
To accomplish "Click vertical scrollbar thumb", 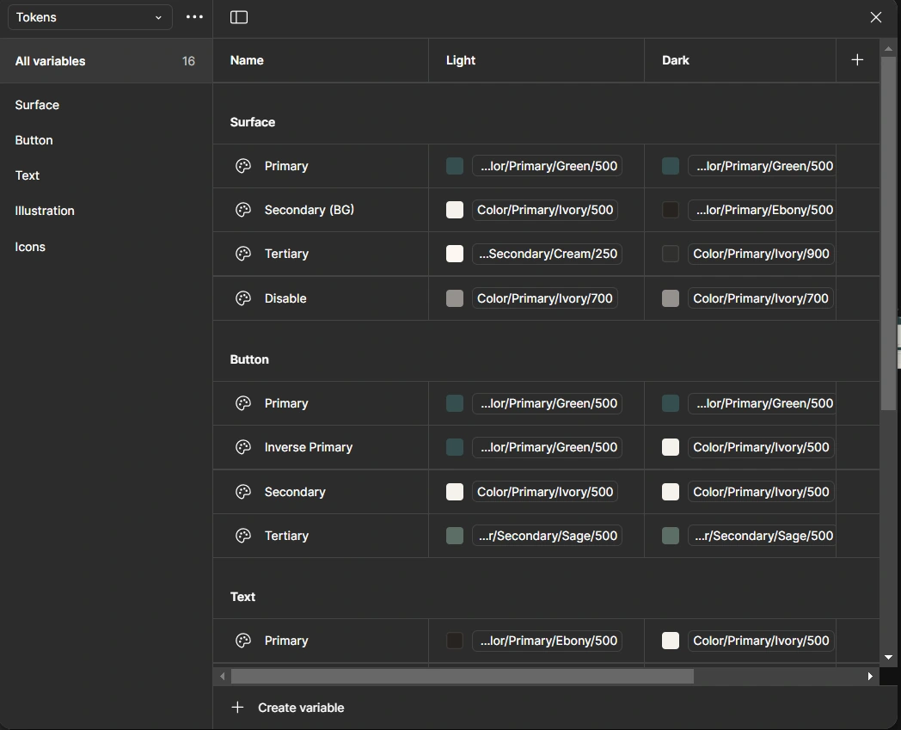I will [888, 234].
